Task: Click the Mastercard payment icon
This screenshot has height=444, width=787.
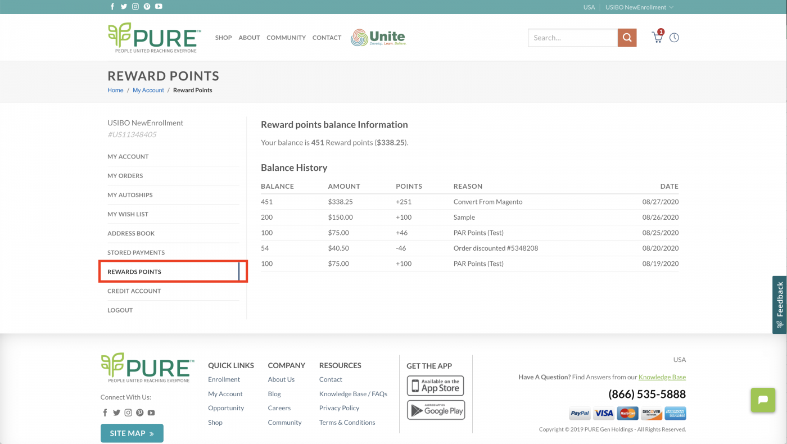Action: pyautogui.click(x=627, y=413)
